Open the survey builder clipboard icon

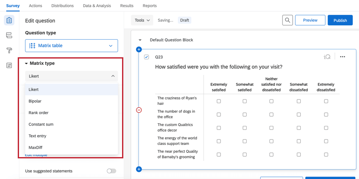(x=9, y=20)
